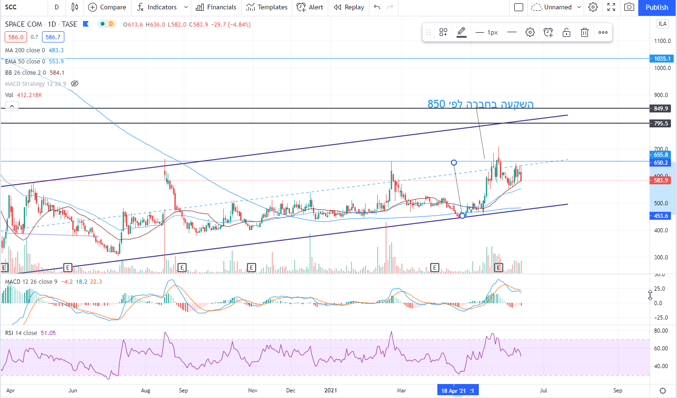
Task: Grab the drawing toolbar drag handle
Action: [x=428, y=32]
